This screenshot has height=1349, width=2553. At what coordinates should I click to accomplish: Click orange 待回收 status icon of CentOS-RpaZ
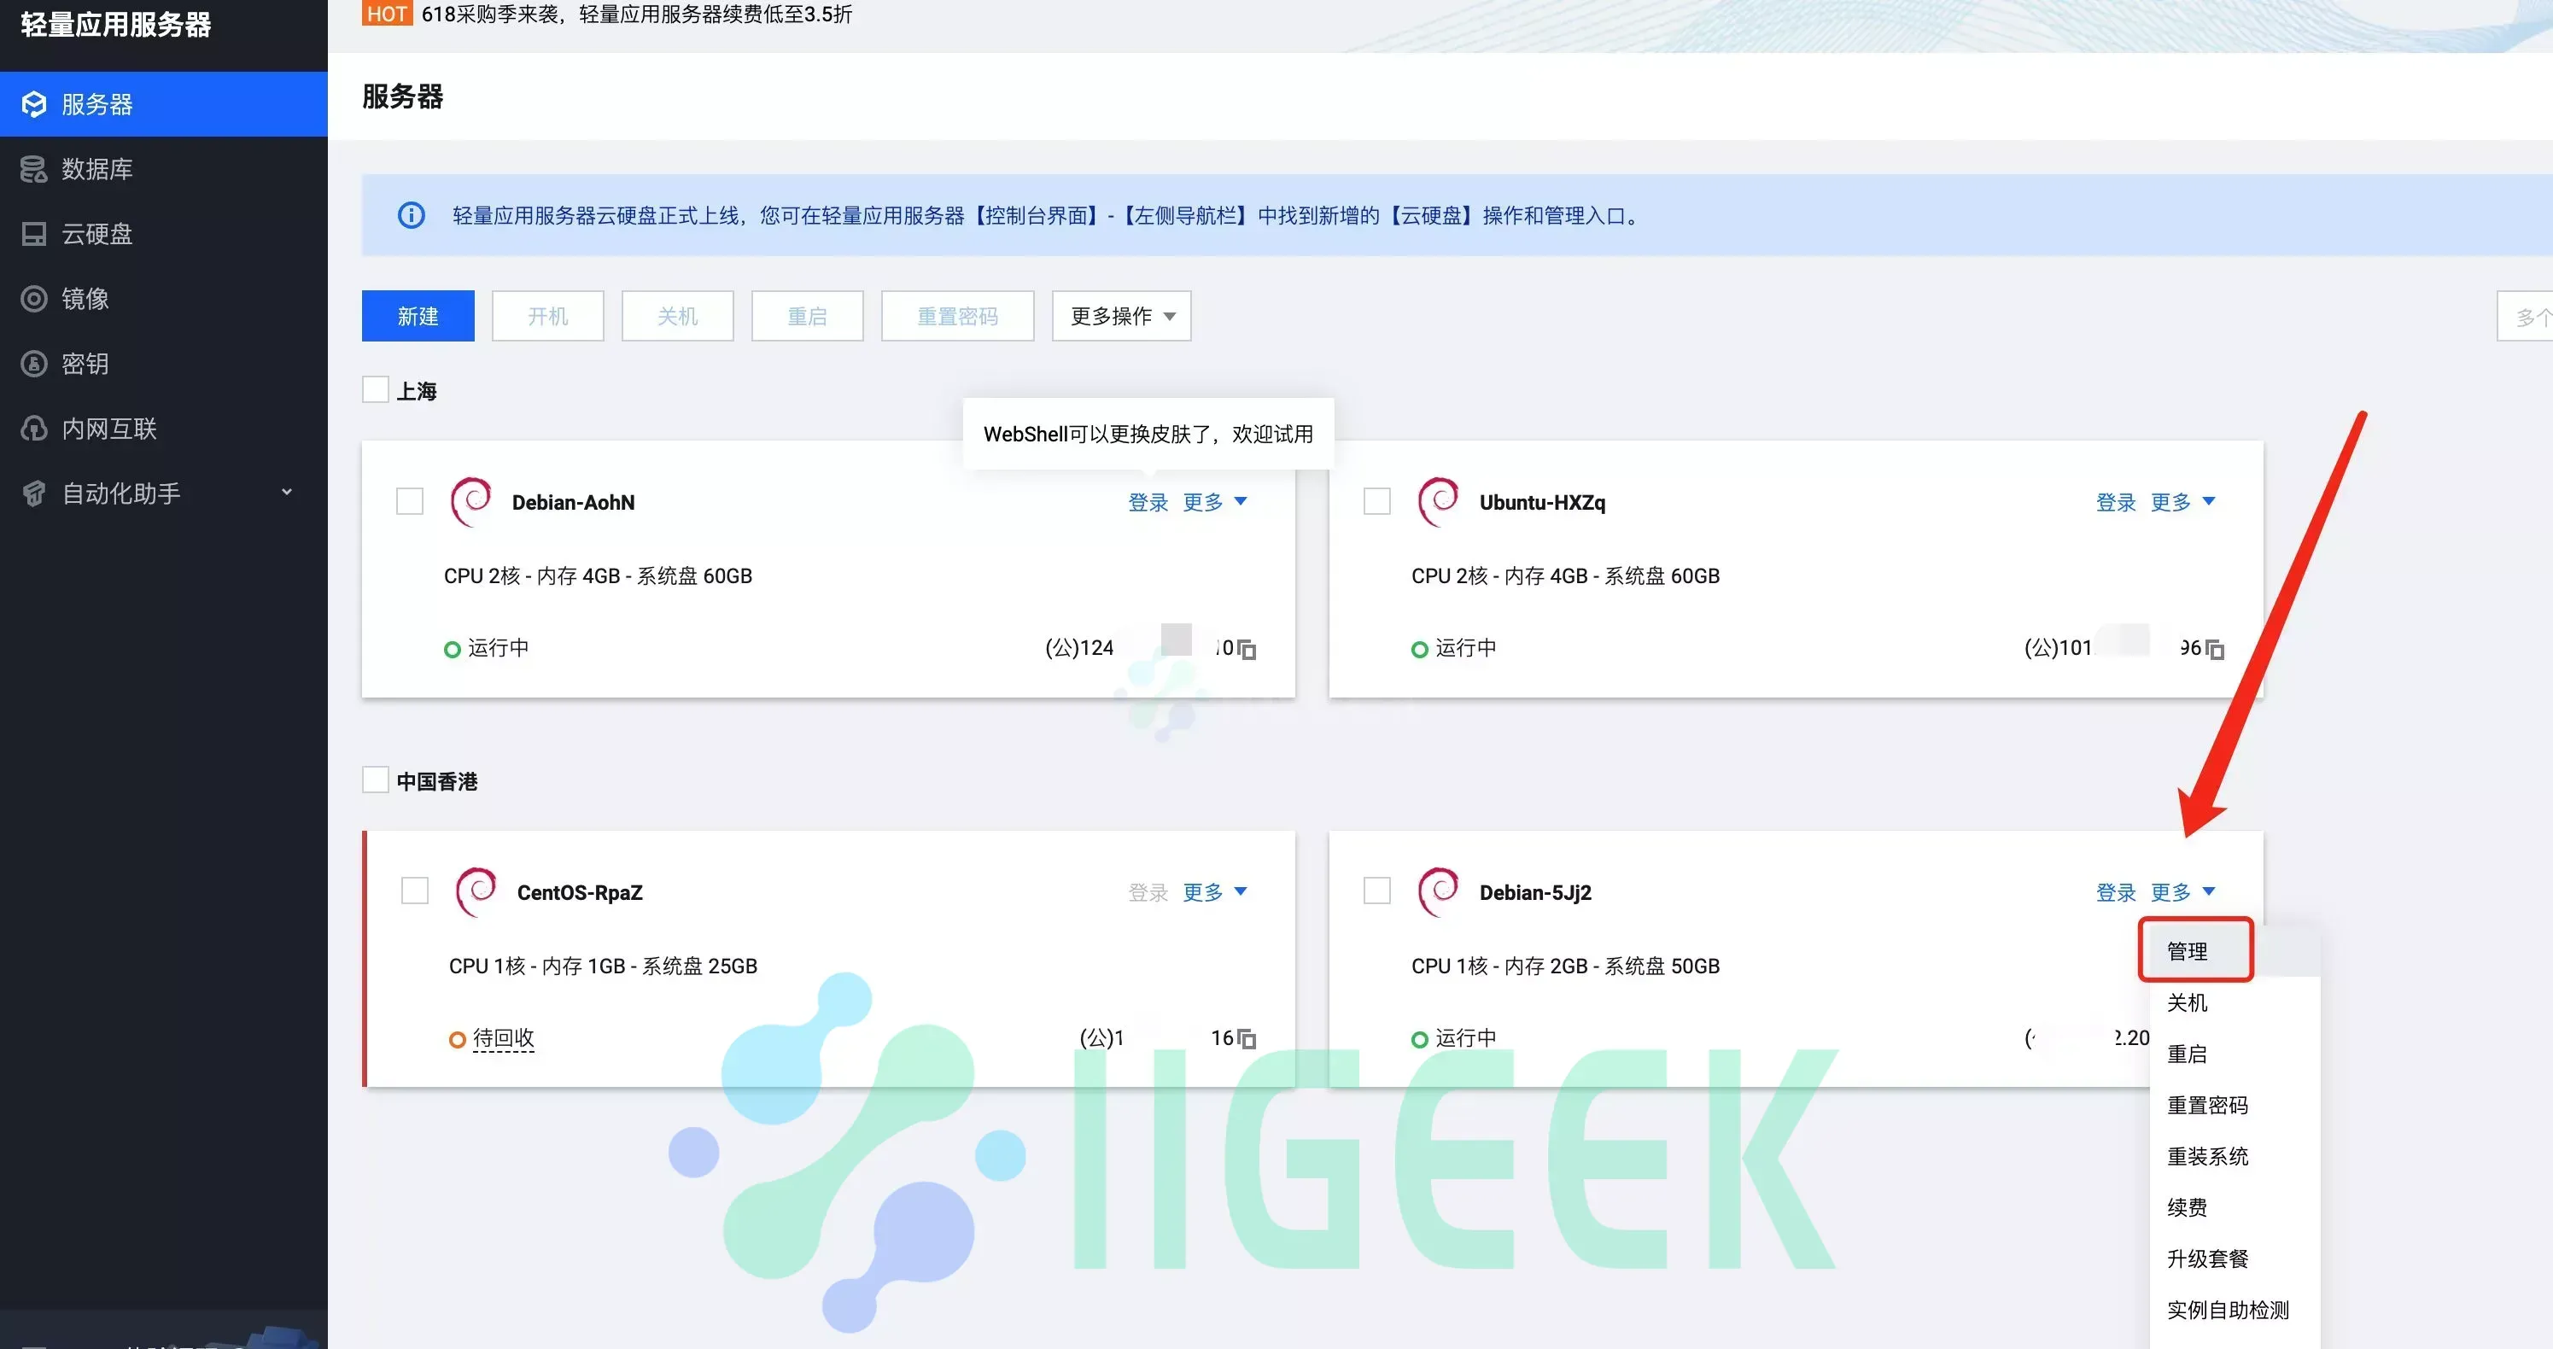[x=457, y=1040]
